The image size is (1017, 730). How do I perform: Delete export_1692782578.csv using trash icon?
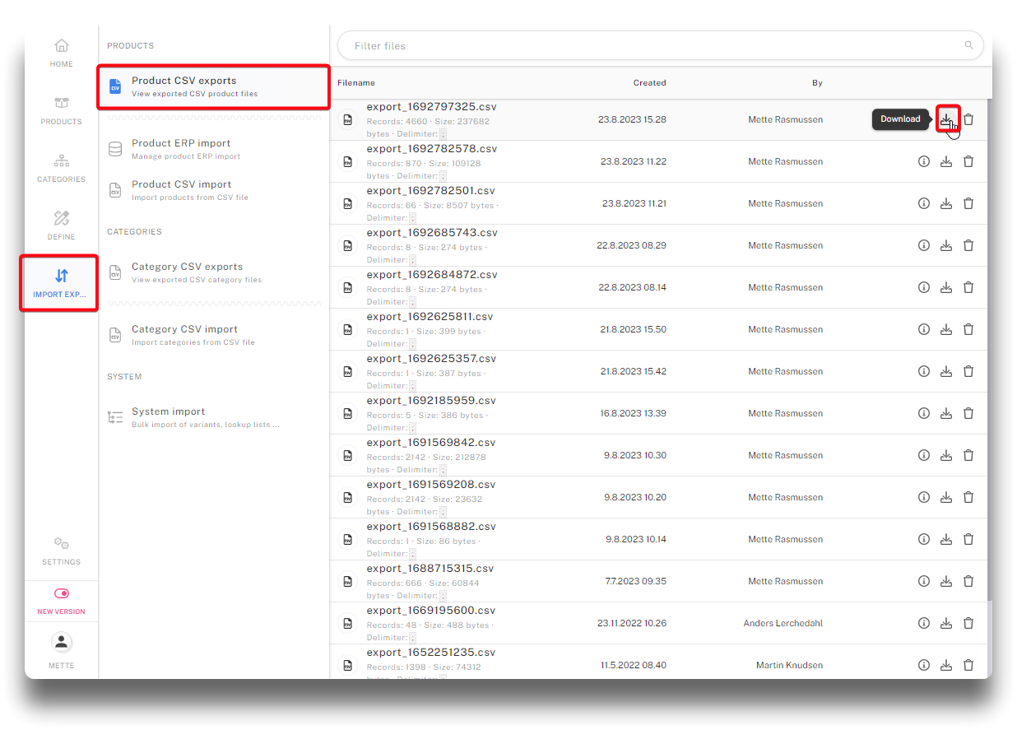968,161
